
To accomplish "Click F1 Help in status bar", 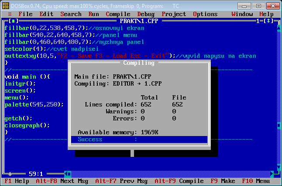I will point(17,181).
